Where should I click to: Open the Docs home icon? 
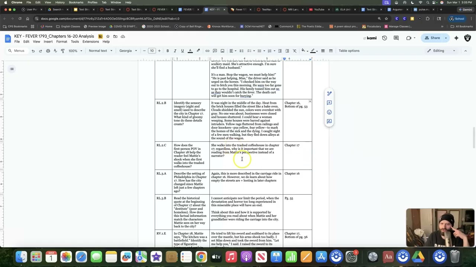[x=8, y=38]
